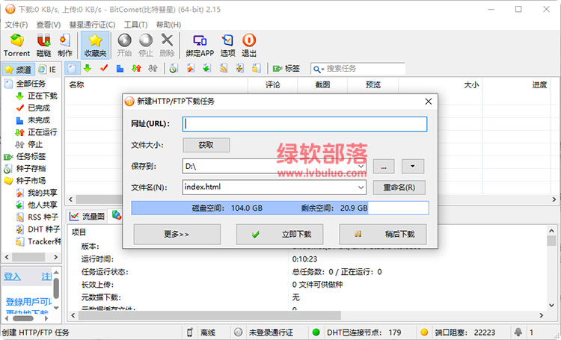Click the RSS torrent filter icon
The height and width of the screenshot is (340, 561).
[x=224, y=68]
